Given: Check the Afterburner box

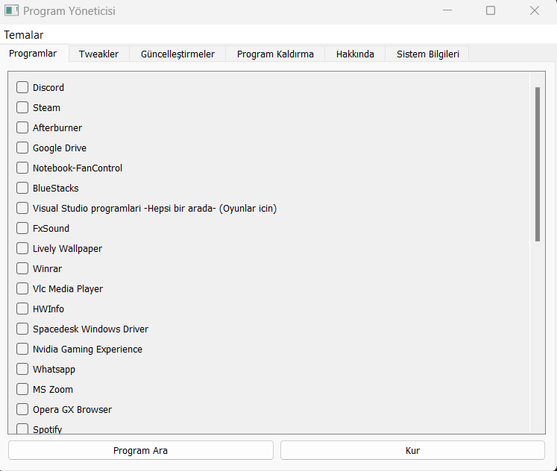Looking at the screenshot, I should pyautogui.click(x=22, y=127).
